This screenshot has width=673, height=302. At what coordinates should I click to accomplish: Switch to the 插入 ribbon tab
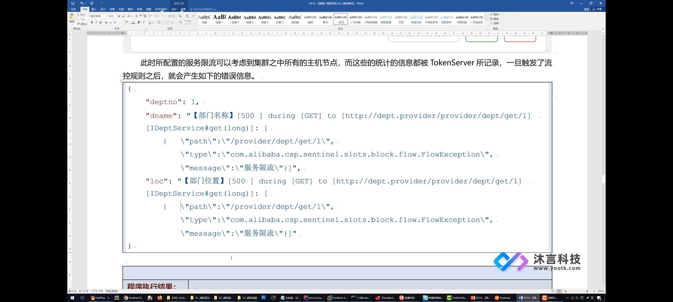pos(94,9)
